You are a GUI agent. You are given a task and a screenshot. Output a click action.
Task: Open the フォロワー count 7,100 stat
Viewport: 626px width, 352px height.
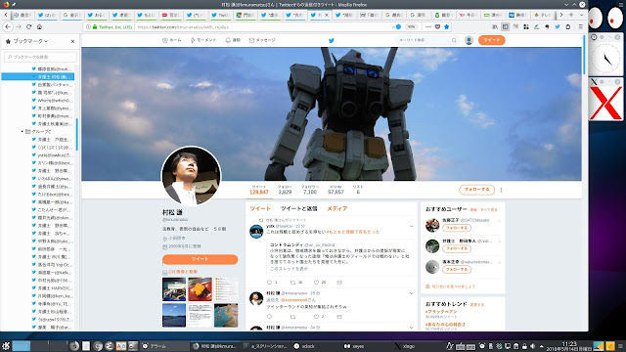pyautogui.click(x=310, y=190)
